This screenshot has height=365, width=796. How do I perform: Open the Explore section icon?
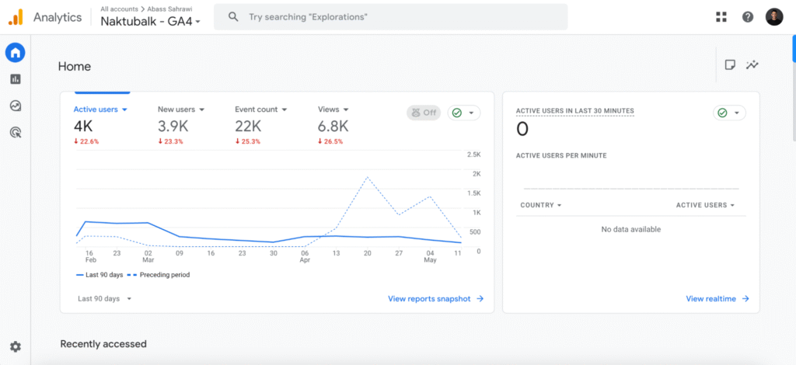[x=15, y=106]
